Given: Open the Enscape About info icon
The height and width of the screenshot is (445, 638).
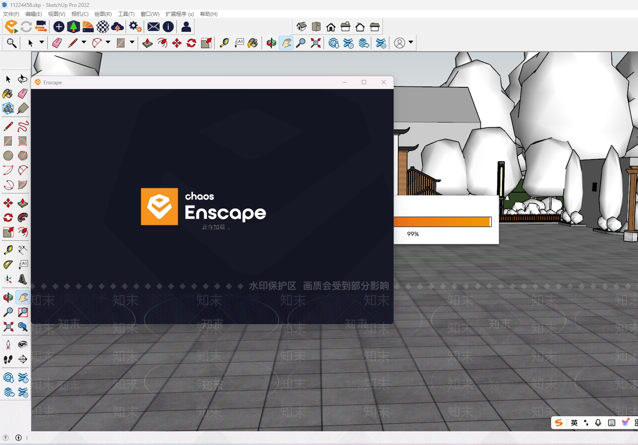Looking at the screenshot, I should pos(168,27).
